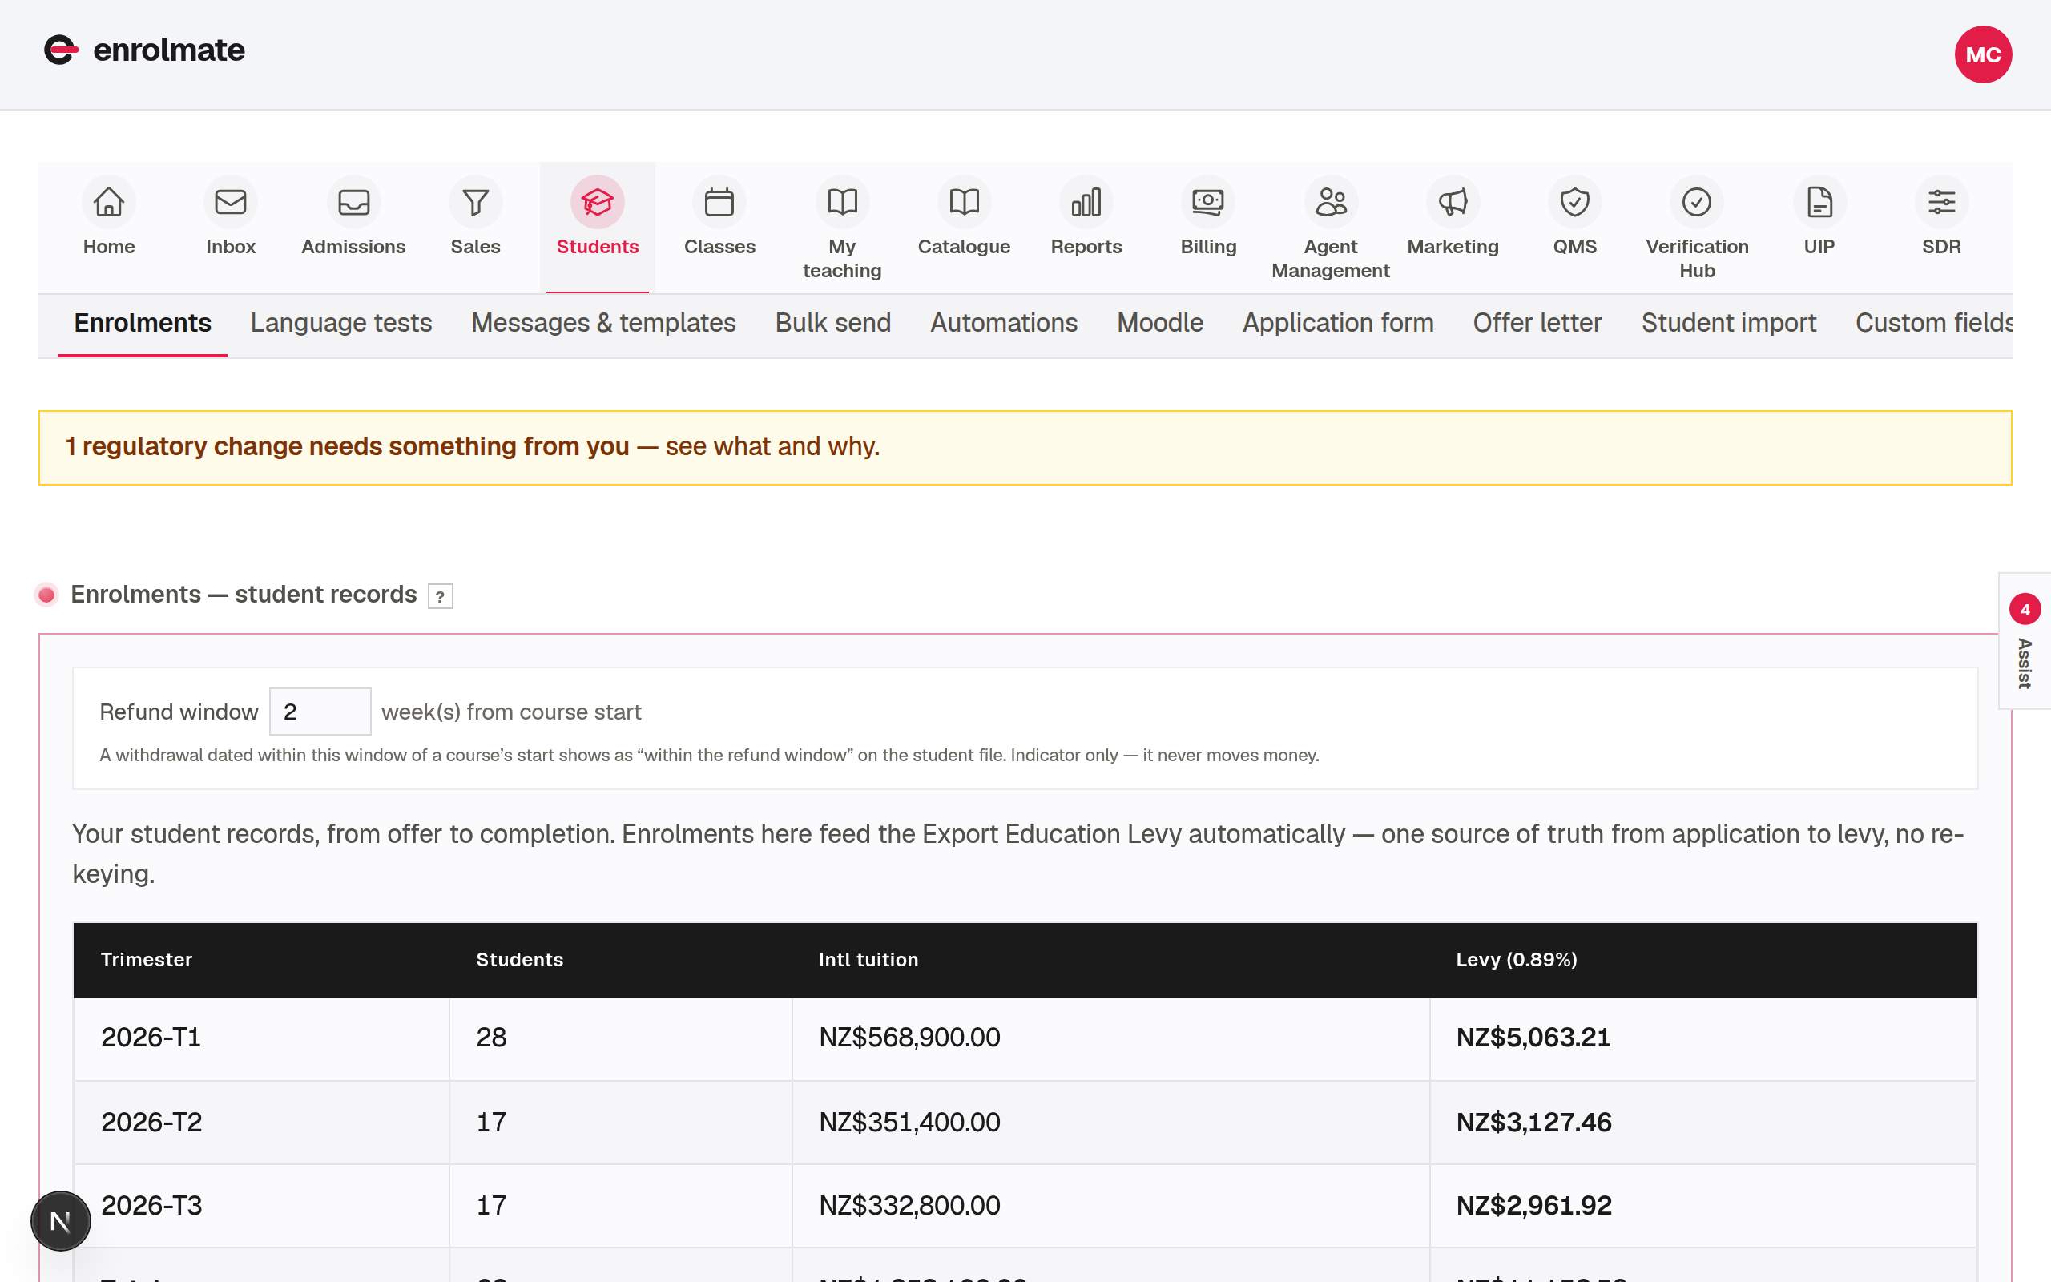Open the Moodle tab

(1159, 323)
